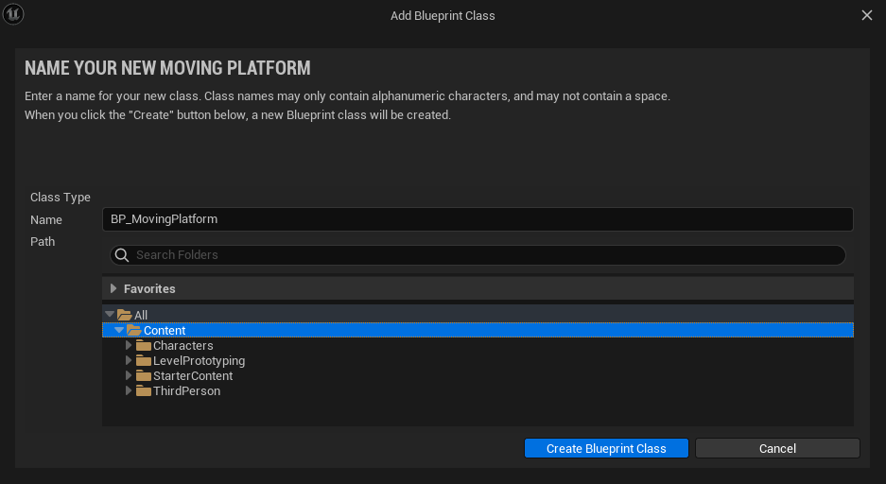Click the LevelPrototyping folder icon
This screenshot has width=886, height=484.
tap(144, 361)
